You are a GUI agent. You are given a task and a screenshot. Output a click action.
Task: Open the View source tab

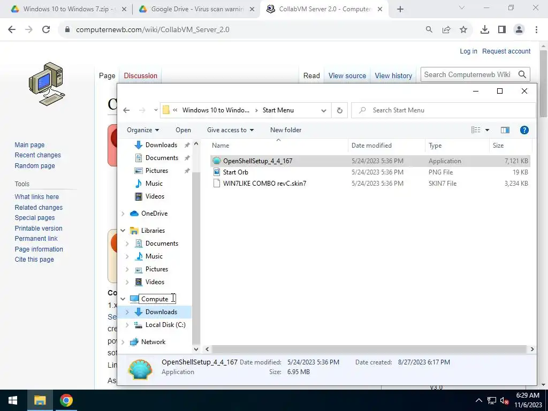point(347,76)
